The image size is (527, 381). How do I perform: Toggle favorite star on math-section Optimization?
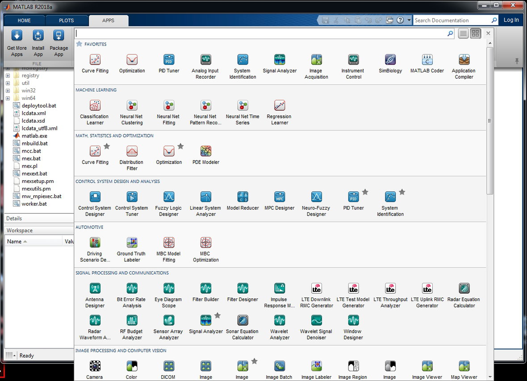tap(180, 146)
